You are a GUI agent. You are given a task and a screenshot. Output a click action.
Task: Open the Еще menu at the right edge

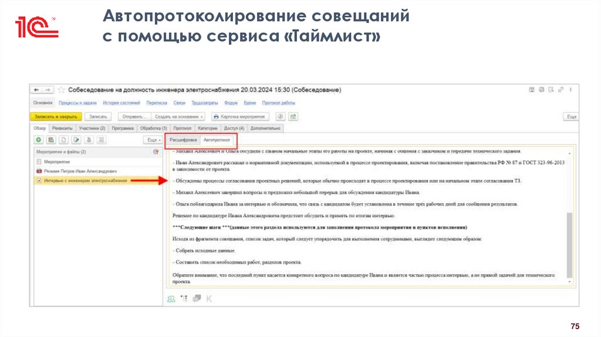571,117
